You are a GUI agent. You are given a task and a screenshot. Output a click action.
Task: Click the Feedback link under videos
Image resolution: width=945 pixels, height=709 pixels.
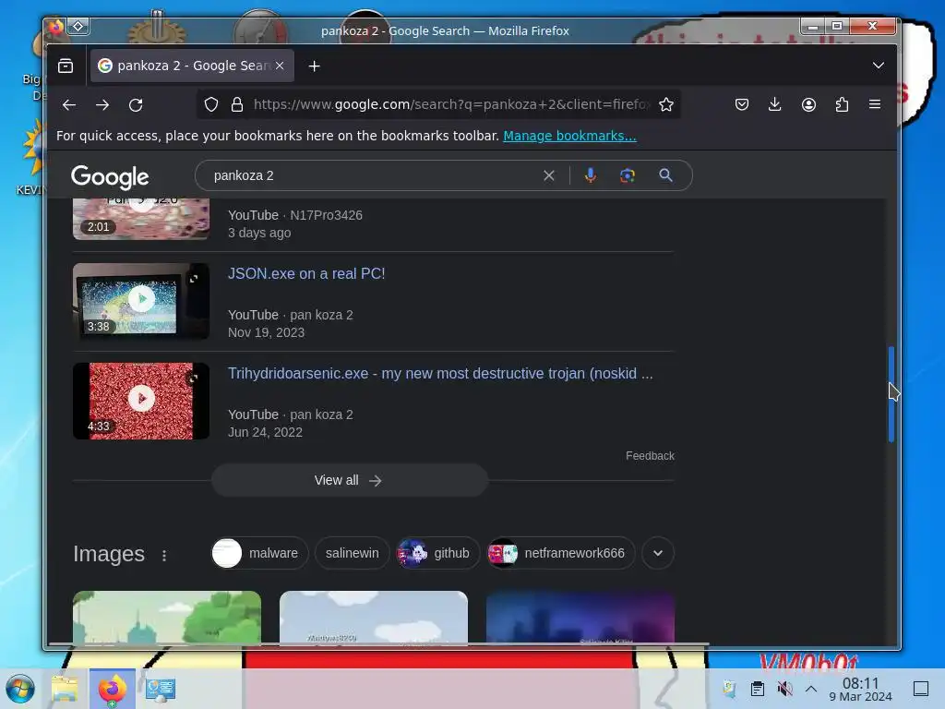[650, 456]
